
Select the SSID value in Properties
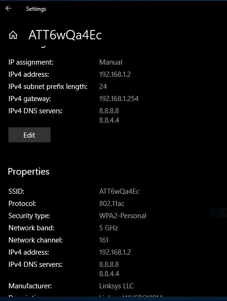pyautogui.click(x=119, y=191)
